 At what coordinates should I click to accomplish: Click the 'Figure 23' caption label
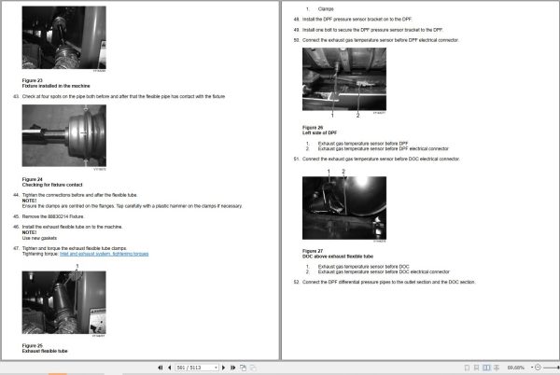point(32,80)
